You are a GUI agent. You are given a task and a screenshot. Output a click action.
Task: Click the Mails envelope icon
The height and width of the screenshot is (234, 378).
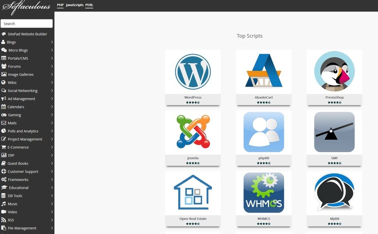[4, 123]
